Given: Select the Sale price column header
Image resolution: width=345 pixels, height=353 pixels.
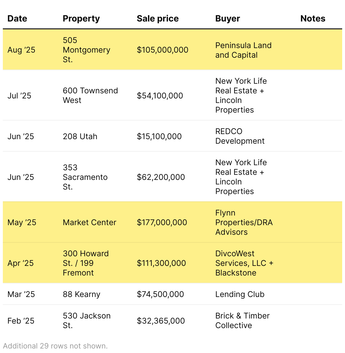Looking at the screenshot, I should pos(158,19).
